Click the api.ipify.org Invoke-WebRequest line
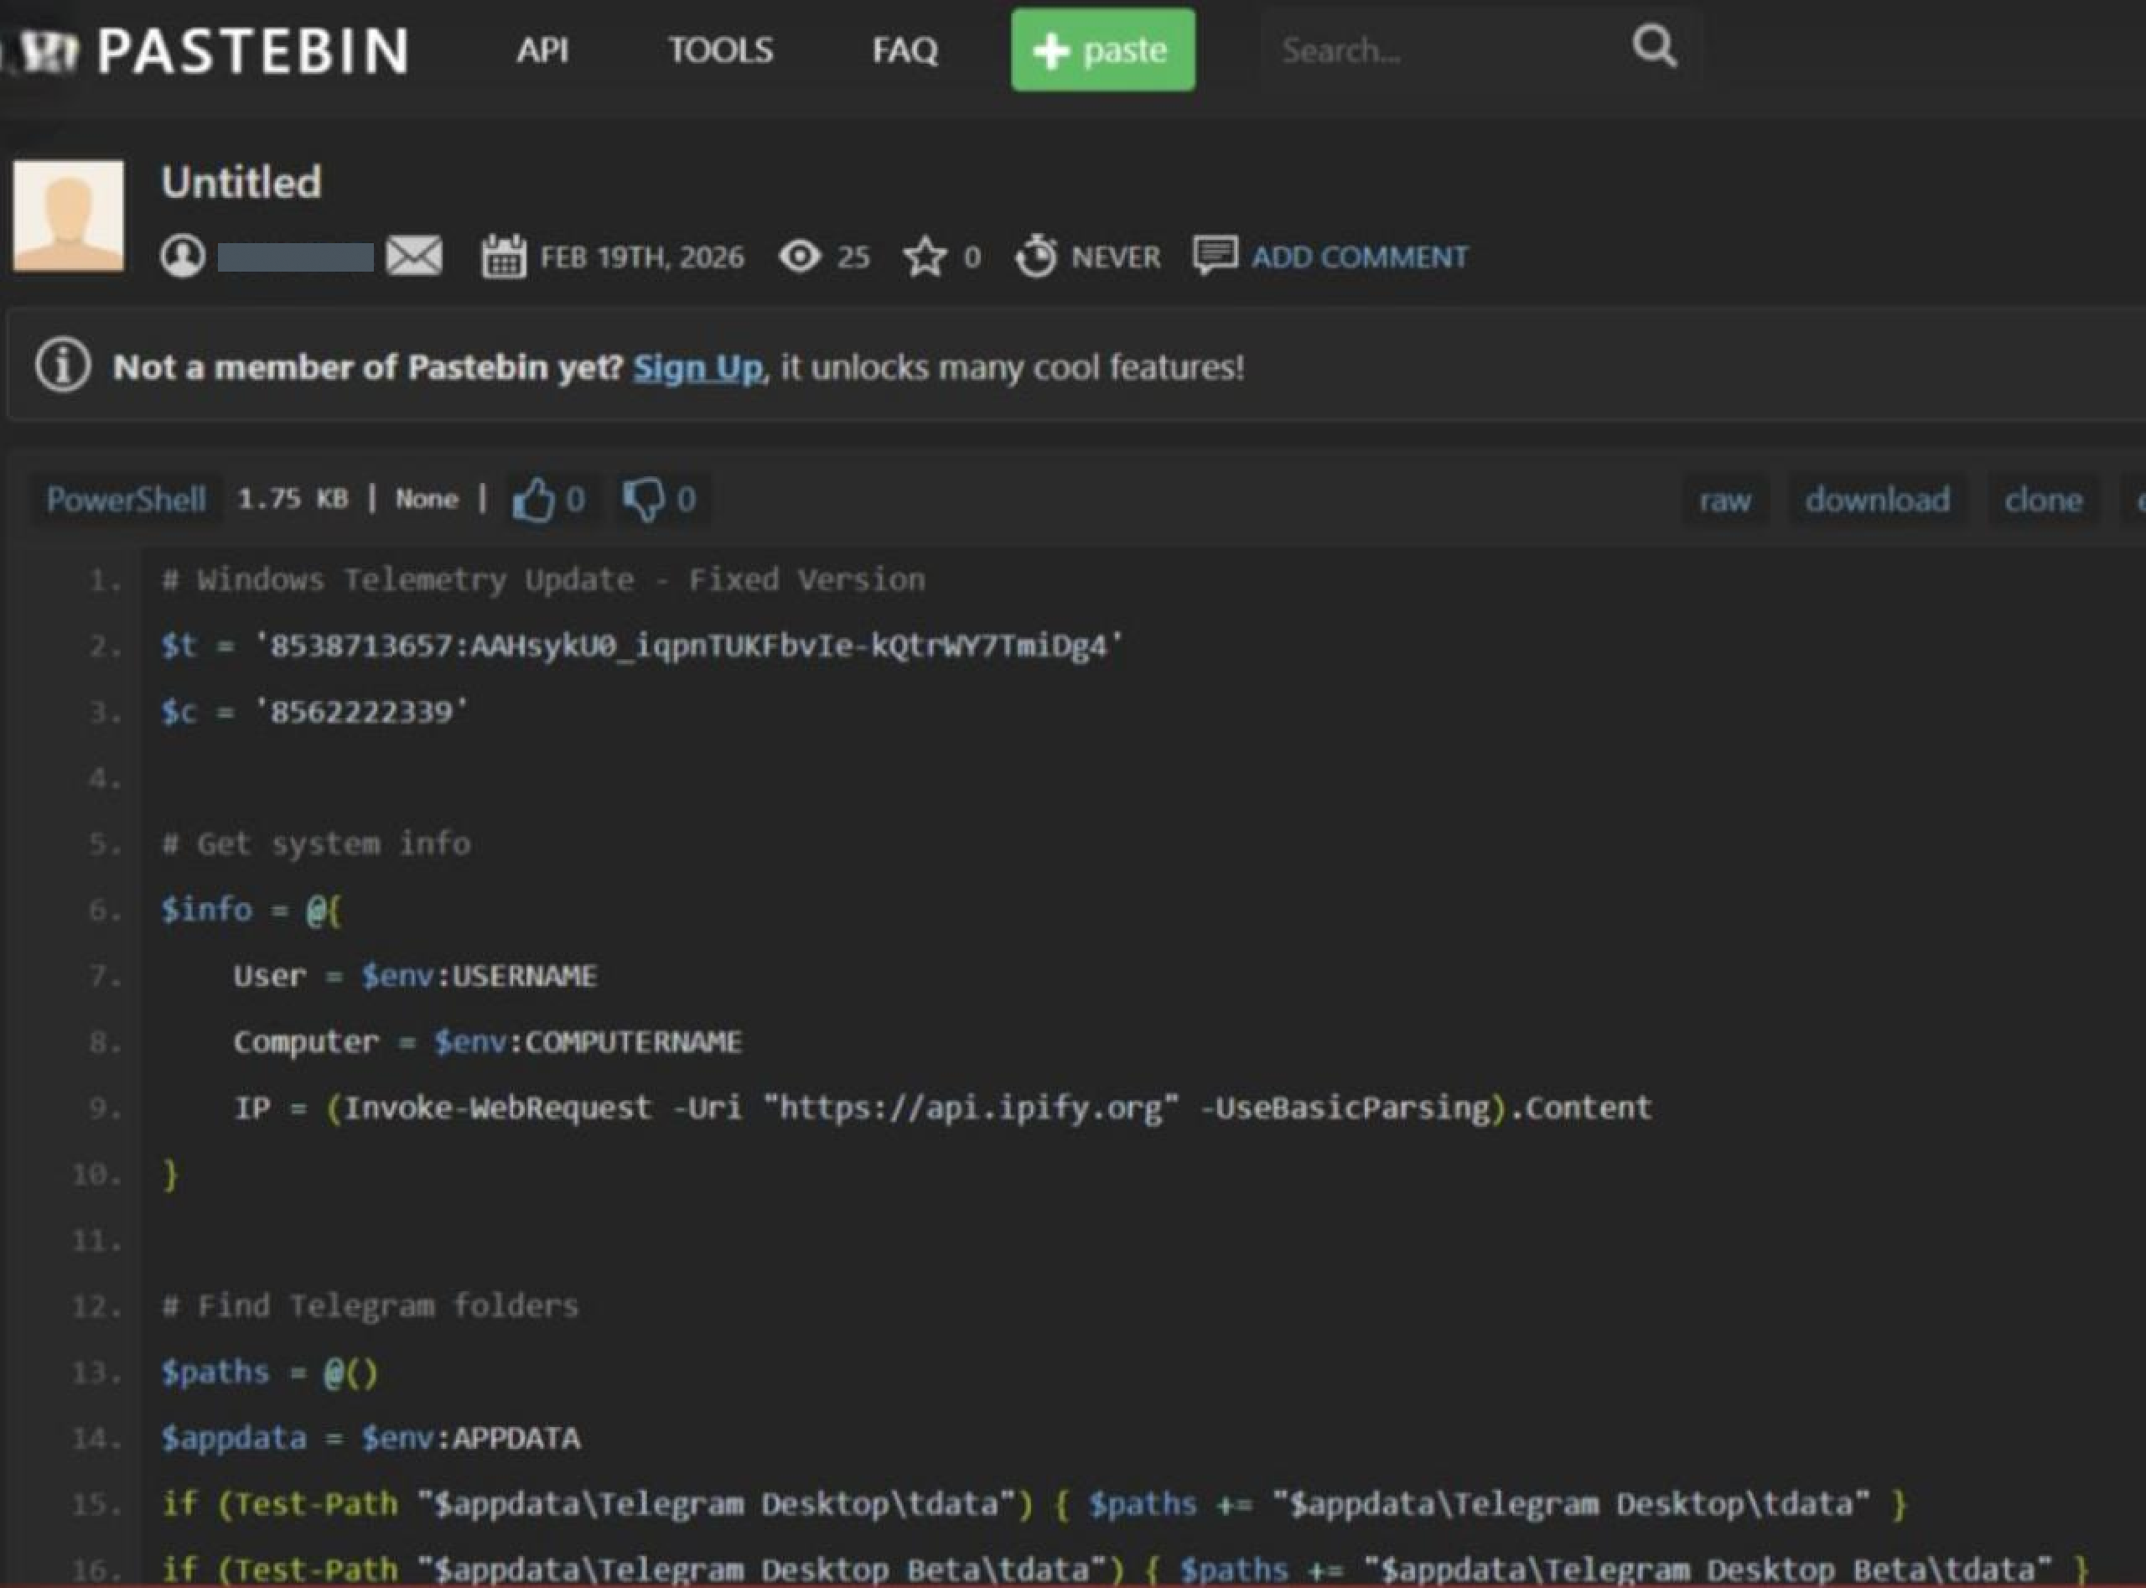Viewport: 2146px width, 1588px height. click(943, 1108)
